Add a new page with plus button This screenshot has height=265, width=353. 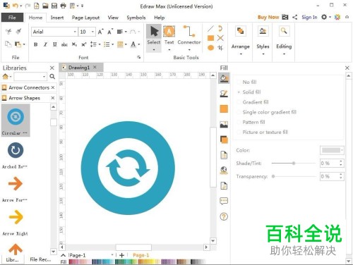coord(121,255)
